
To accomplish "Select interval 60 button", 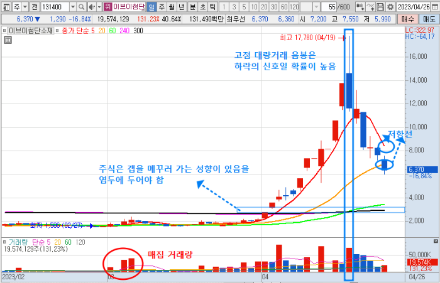I will click(284, 7).
